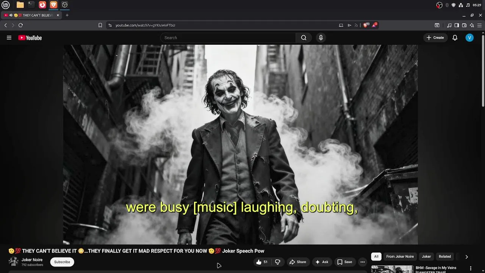Viewport: 485px width, 273px height.
Task: Select the Joker filter chip
Action: 426,257
